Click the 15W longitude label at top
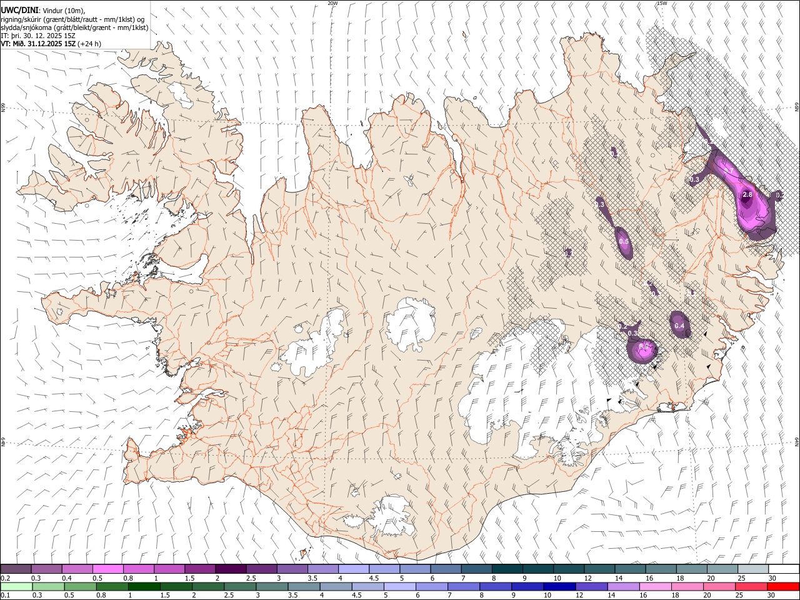This screenshot has width=800, height=600. pos(662,3)
